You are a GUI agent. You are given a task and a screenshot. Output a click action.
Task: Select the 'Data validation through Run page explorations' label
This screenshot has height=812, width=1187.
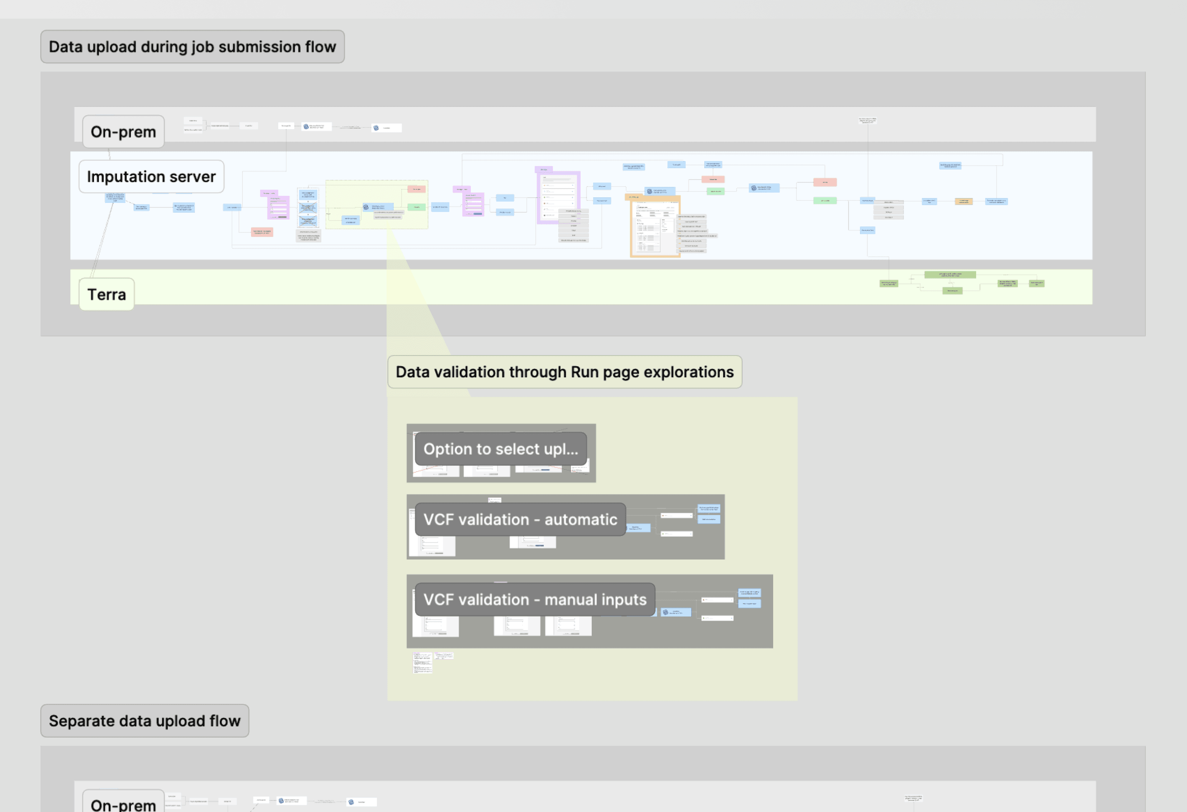(x=564, y=372)
